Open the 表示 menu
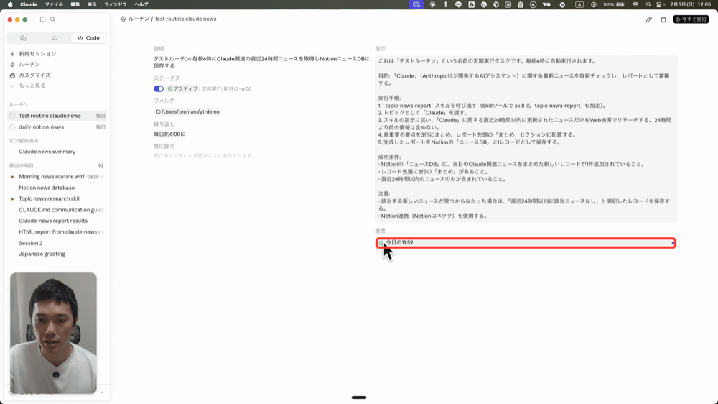718x404 pixels. 92,4
